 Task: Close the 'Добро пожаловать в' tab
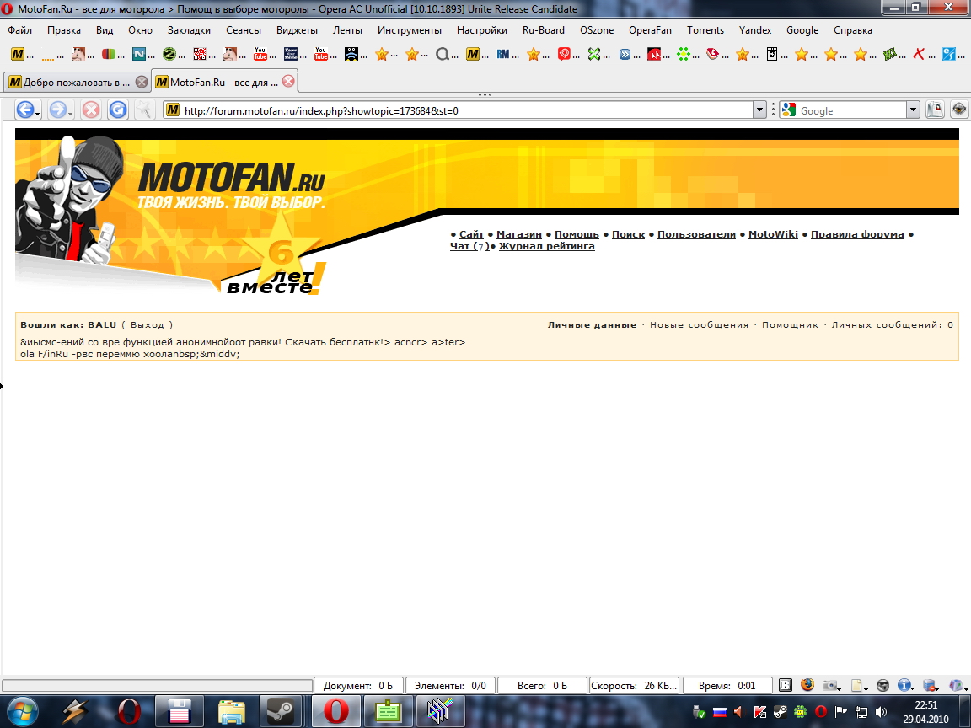(142, 82)
